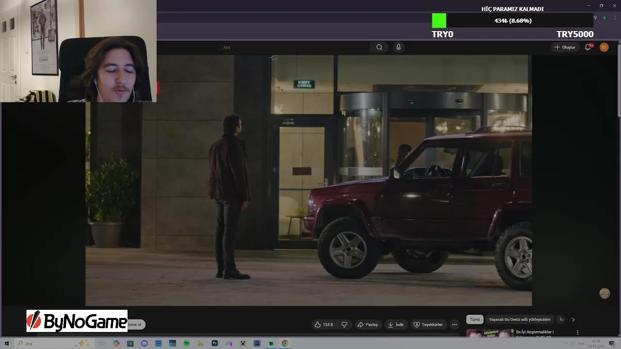
Task: Click the İndir download button
Action: (395, 324)
